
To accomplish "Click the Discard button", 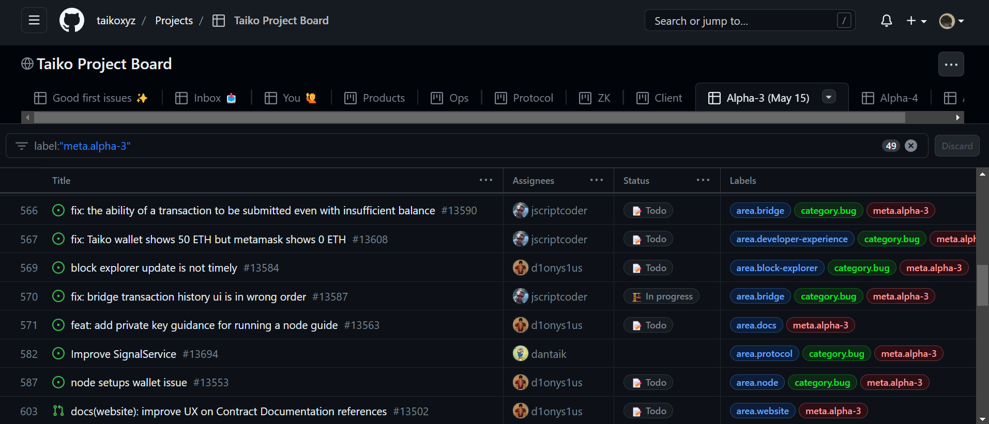I will coord(957,146).
